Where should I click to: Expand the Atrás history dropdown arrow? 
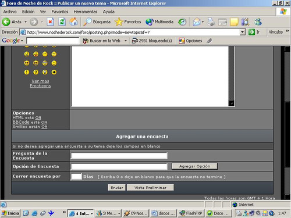pos(26,22)
